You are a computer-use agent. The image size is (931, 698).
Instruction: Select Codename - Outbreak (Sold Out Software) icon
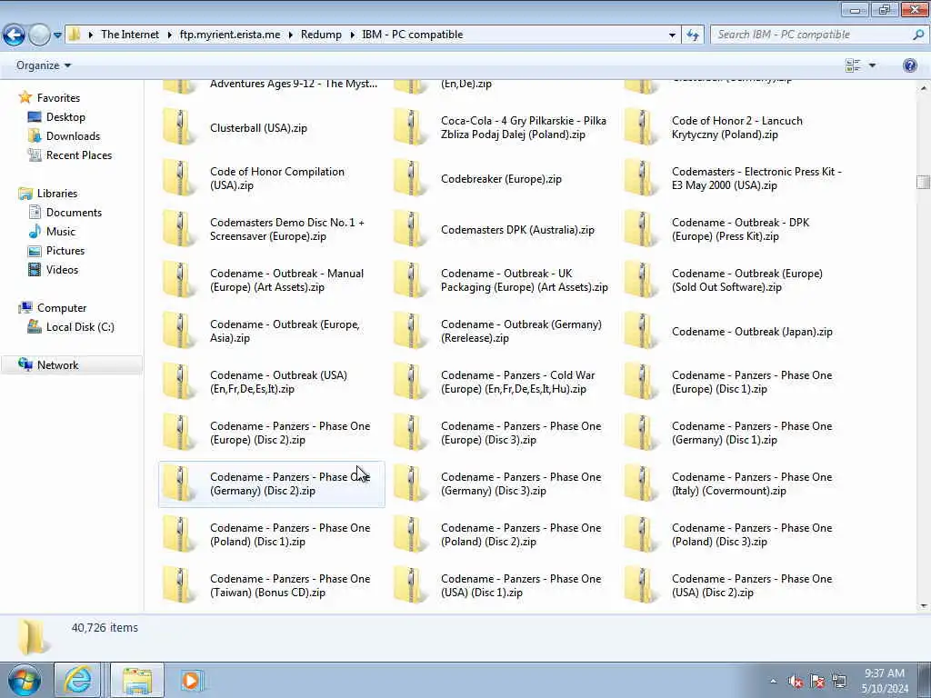[x=641, y=280]
